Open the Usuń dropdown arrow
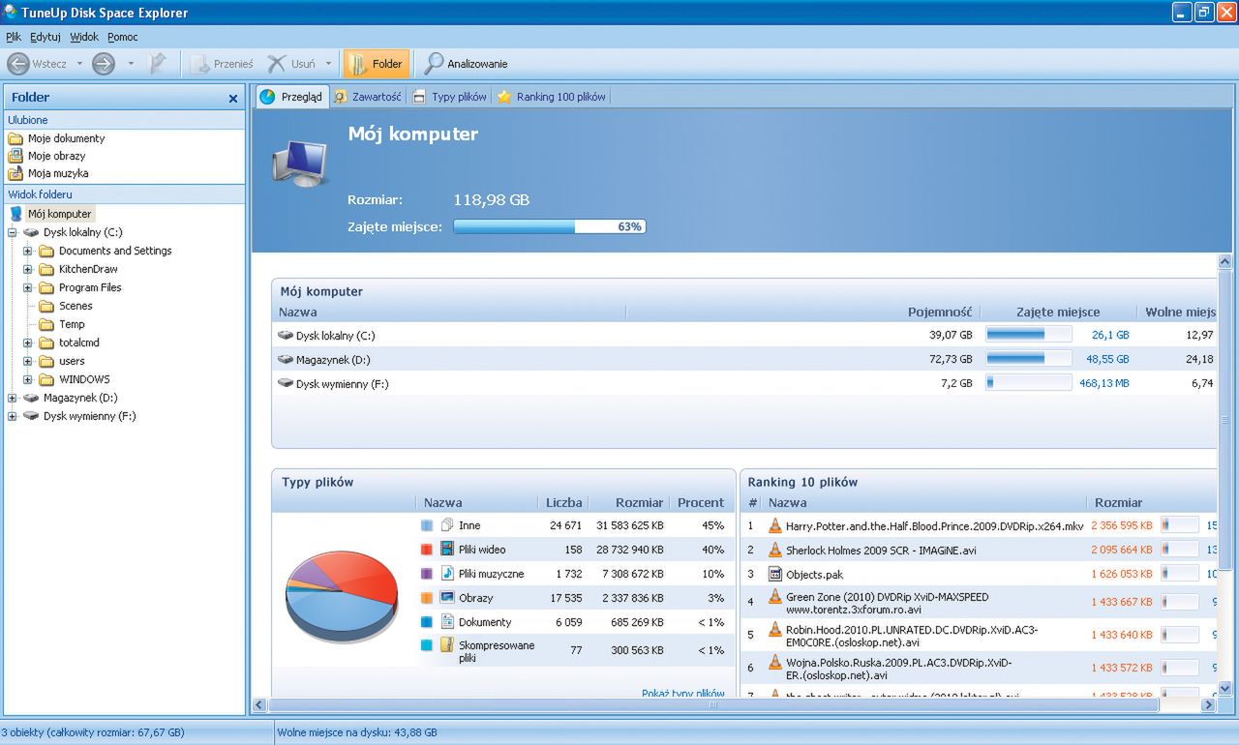The image size is (1239, 745). tap(328, 65)
